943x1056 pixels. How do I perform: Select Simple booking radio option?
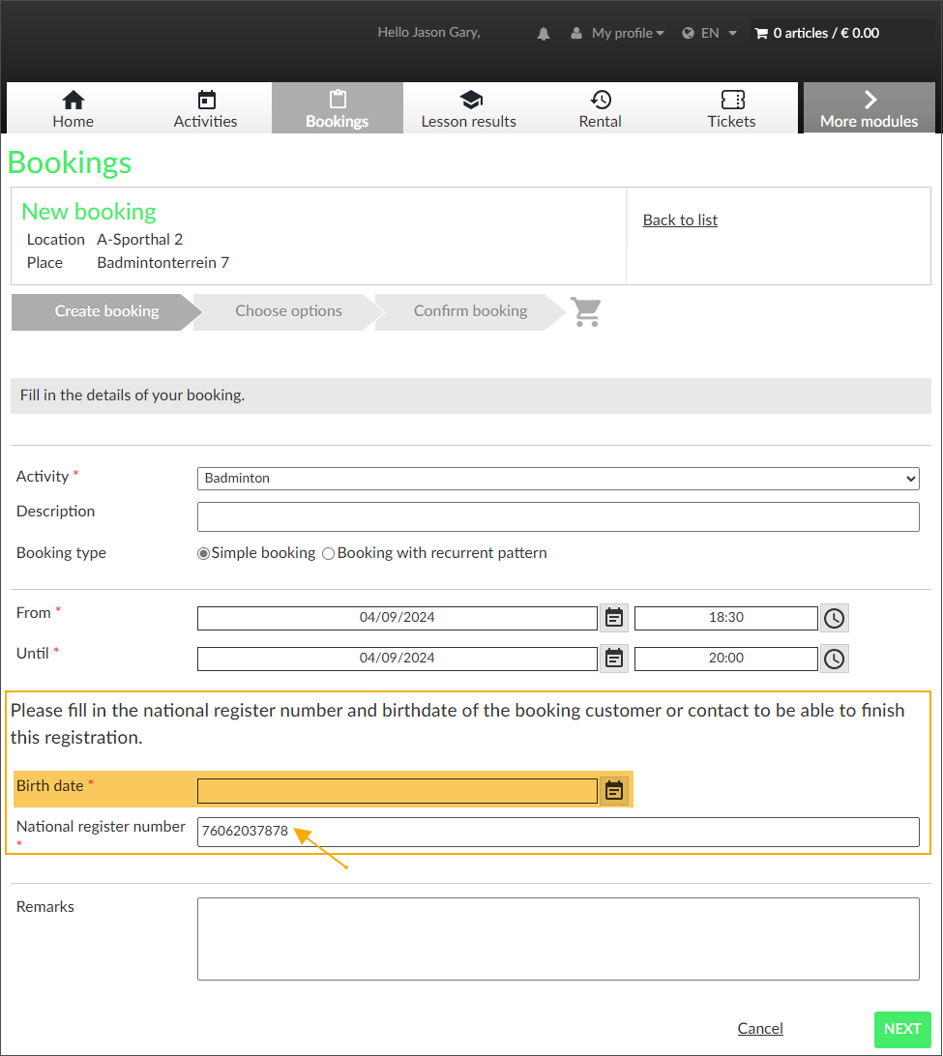[204, 554]
